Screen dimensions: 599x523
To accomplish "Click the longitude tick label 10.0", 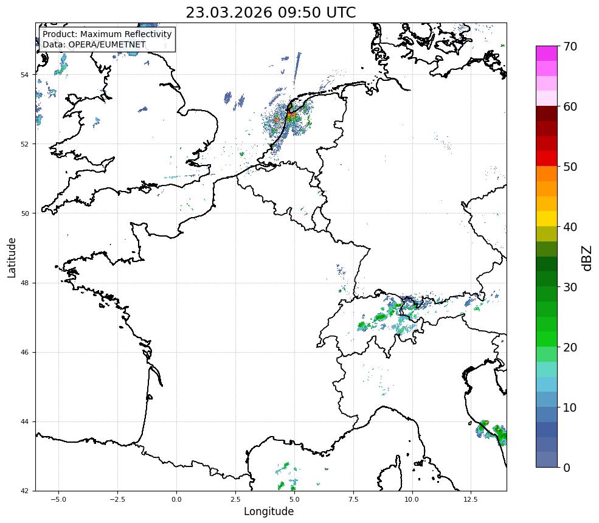I will point(412,499).
